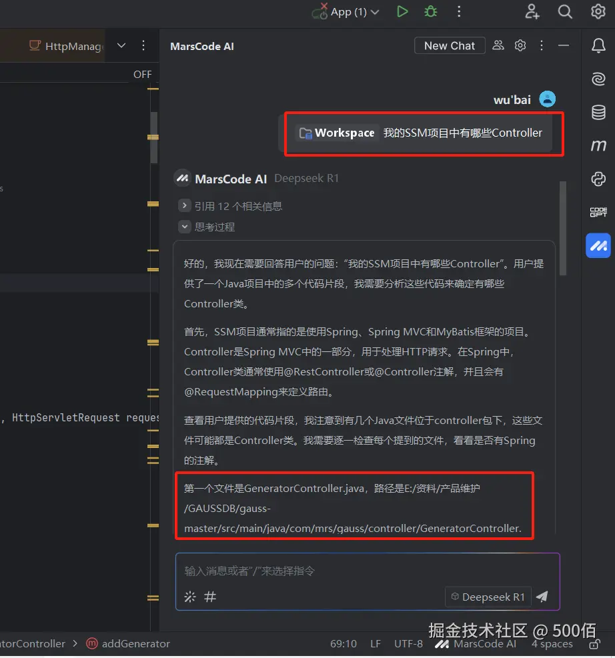
Task: Open the Database tool window
Action: (598, 112)
